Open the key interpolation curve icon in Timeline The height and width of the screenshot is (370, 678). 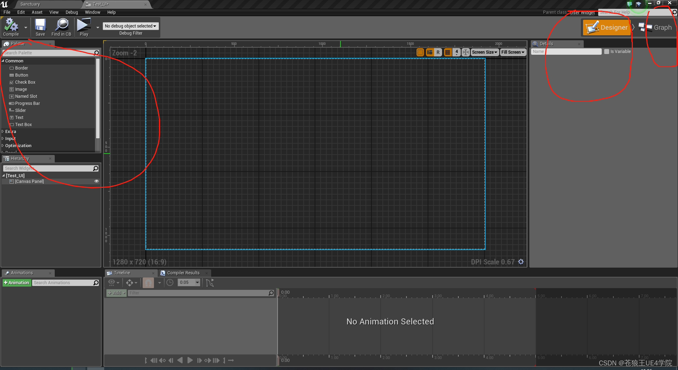pyautogui.click(x=210, y=282)
